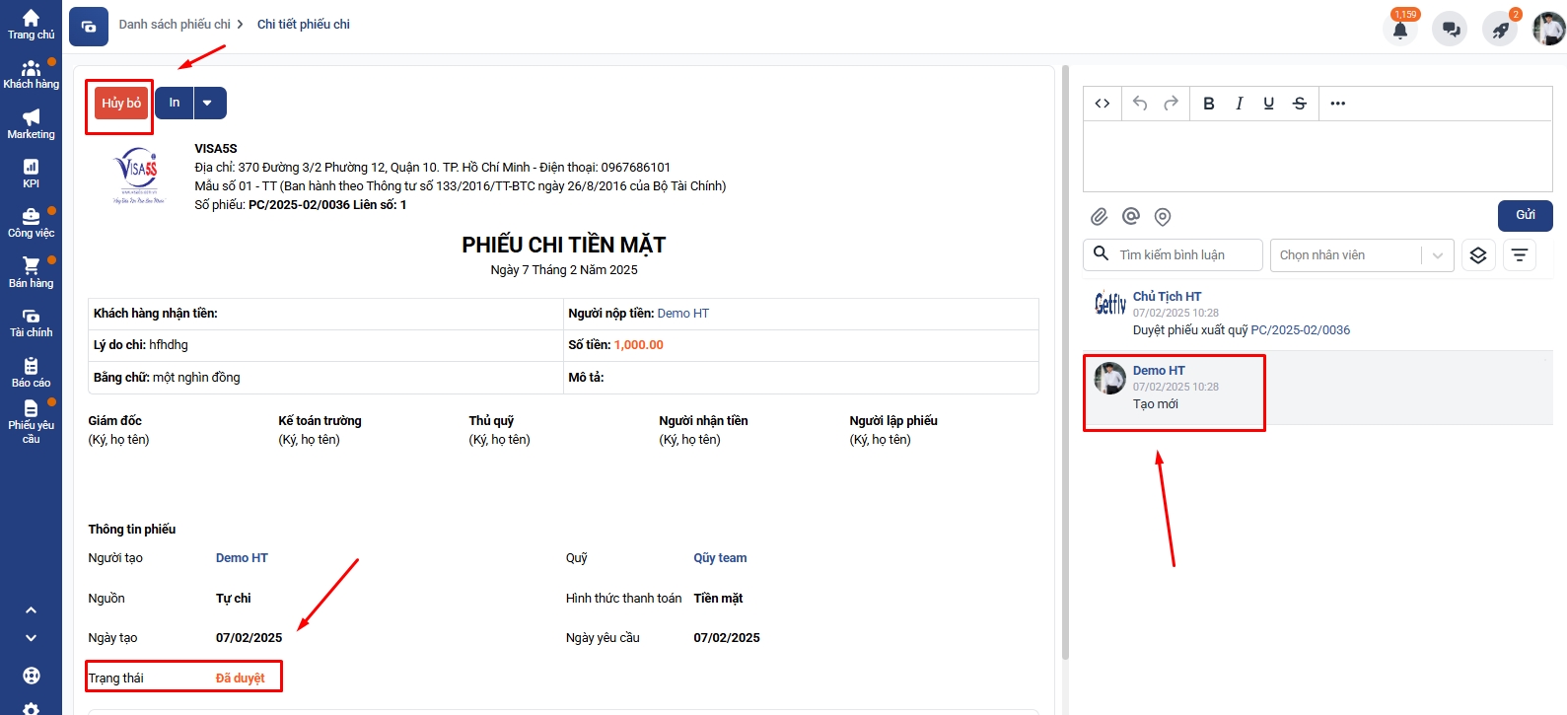This screenshot has height=715, width=1567.
Task: Open the chat messages icon
Action: 1451,29
